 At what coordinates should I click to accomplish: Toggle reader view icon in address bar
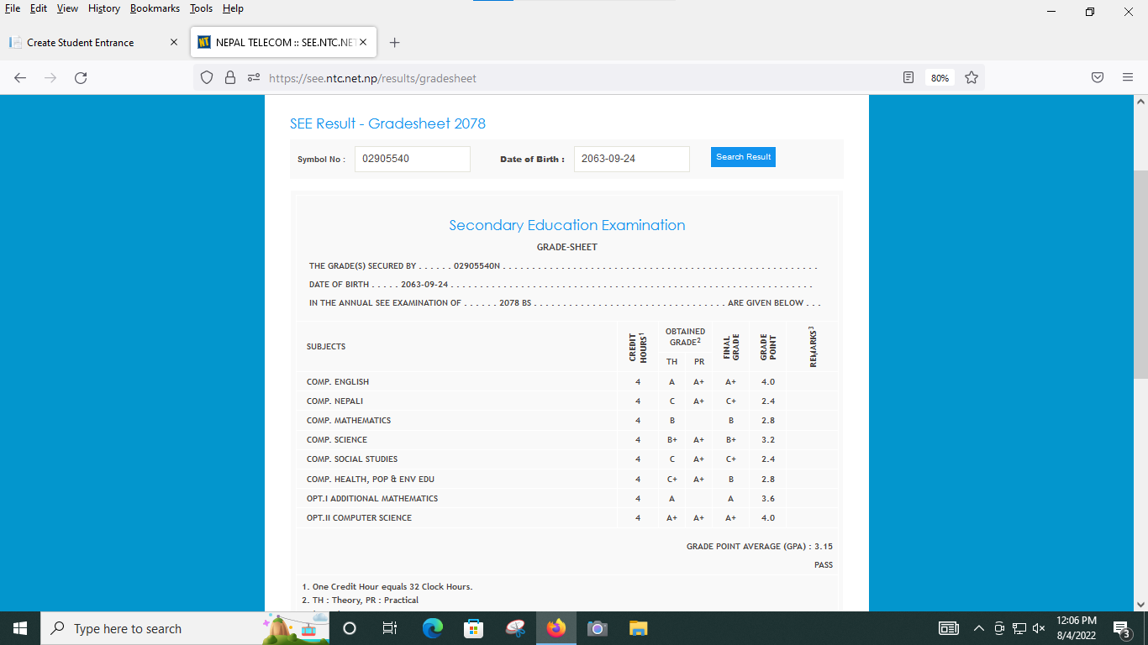(908, 78)
